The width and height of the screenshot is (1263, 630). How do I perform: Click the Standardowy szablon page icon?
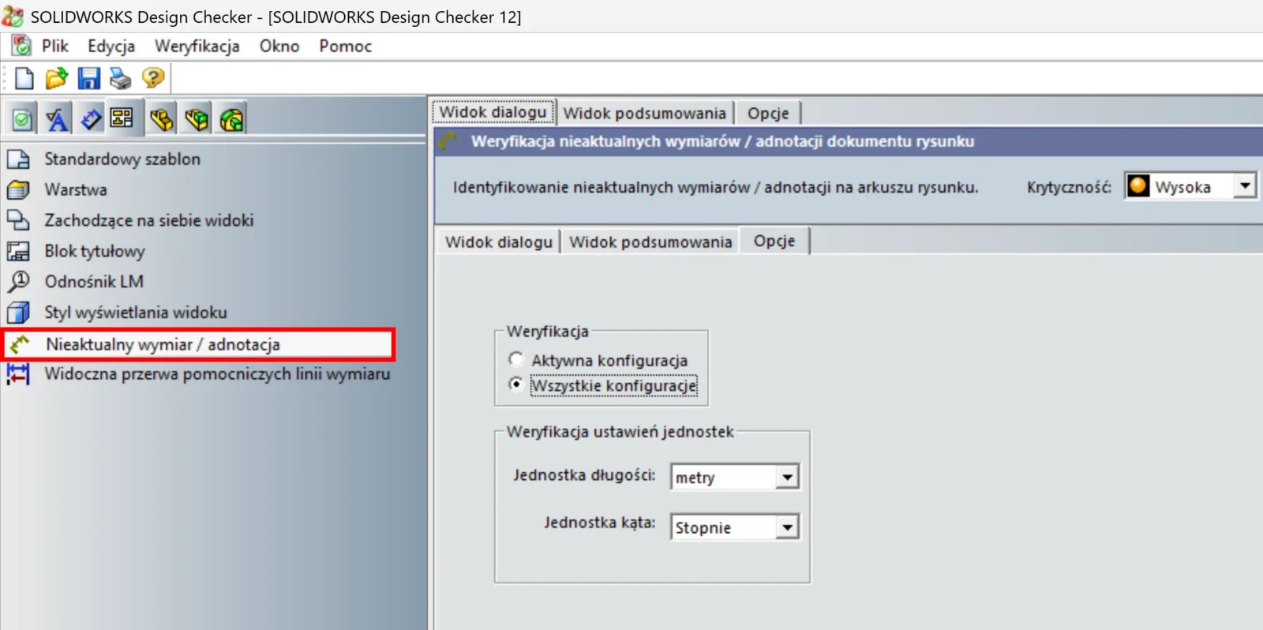pos(18,159)
